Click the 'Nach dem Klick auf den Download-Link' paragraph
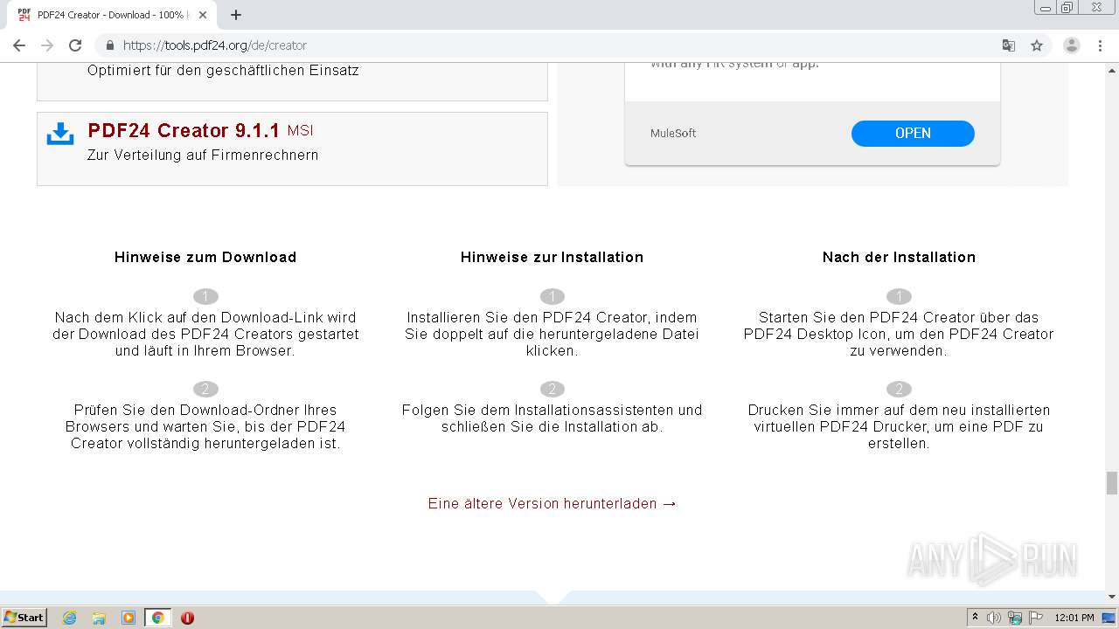 pyautogui.click(x=205, y=334)
